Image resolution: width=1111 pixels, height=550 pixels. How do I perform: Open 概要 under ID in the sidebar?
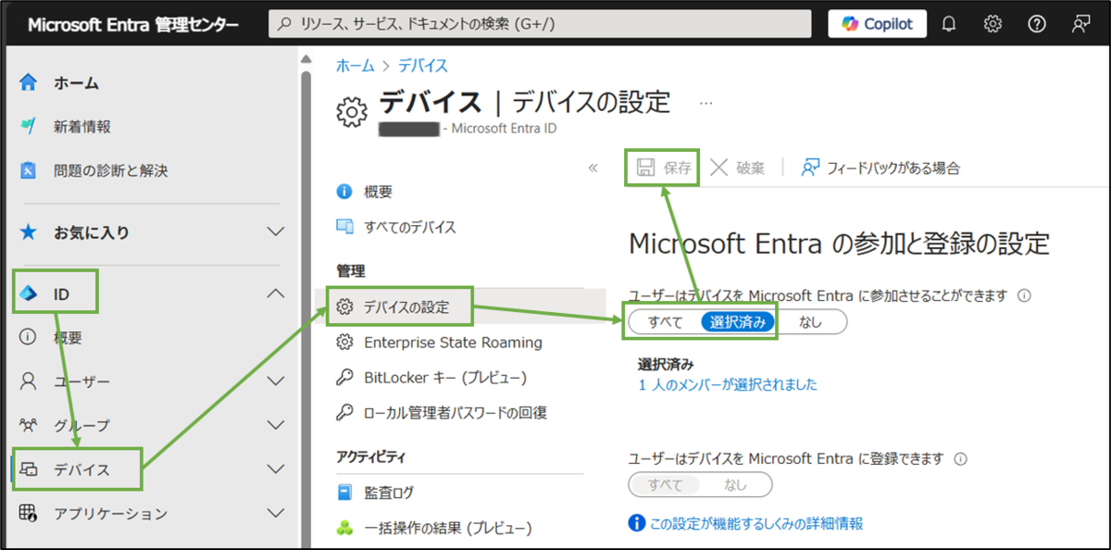pos(68,338)
